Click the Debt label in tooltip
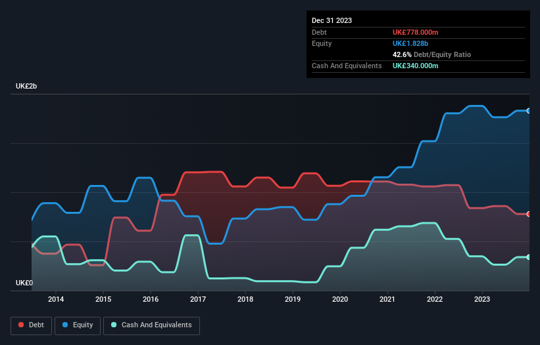This screenshot has width=540, height=345. (x=319, y=32)
